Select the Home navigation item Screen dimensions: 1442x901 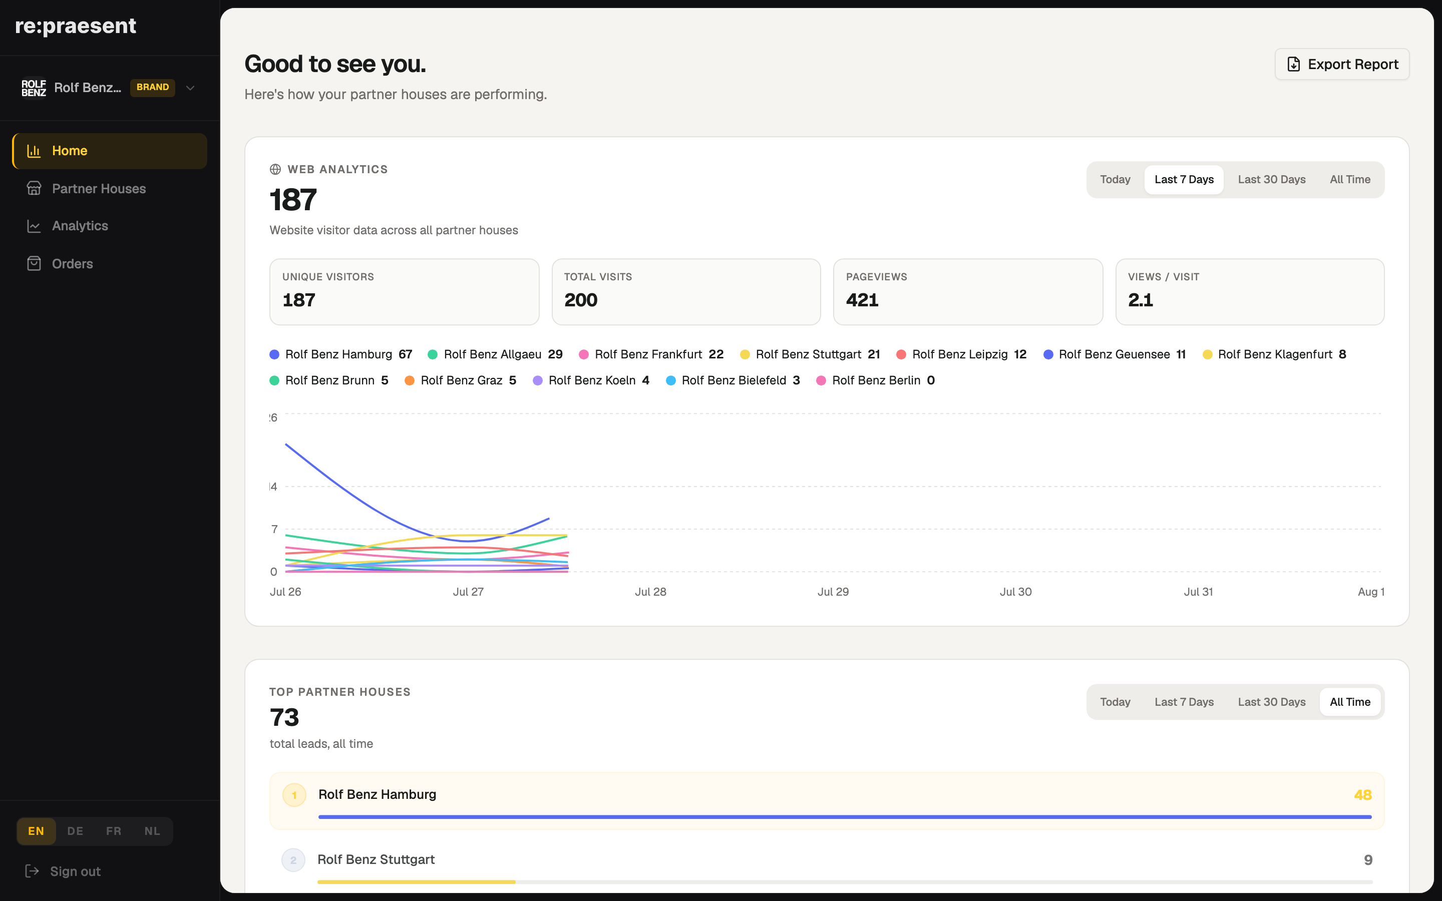(x=110, y=151)
